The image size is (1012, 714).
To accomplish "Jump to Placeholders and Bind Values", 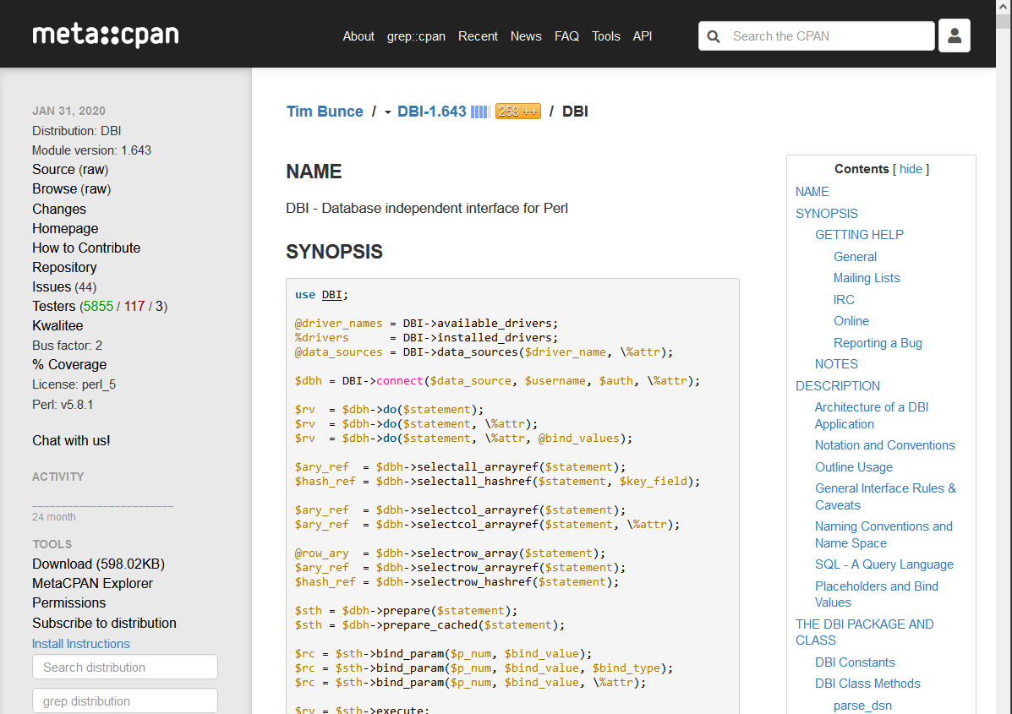I will 876,594.
